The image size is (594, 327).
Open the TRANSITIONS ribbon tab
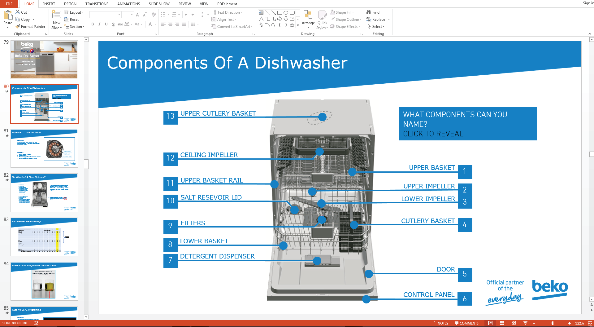point(97,4)
